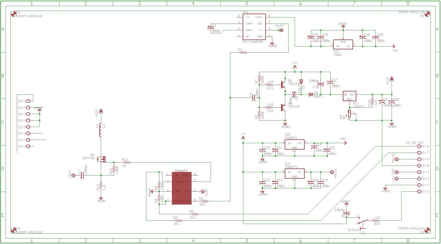Click the H2 mounting hole symbol
441x244 pixels.
point(427,14)
